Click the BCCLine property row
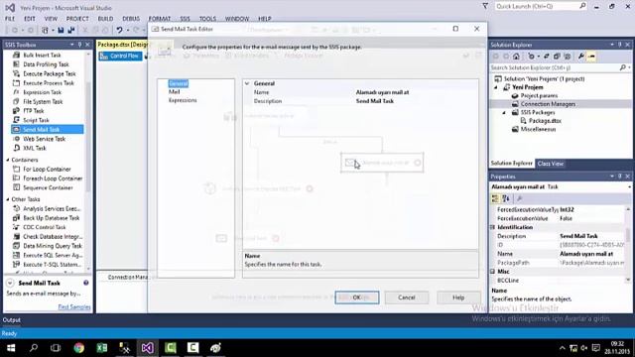 click(x=558, y=280)
